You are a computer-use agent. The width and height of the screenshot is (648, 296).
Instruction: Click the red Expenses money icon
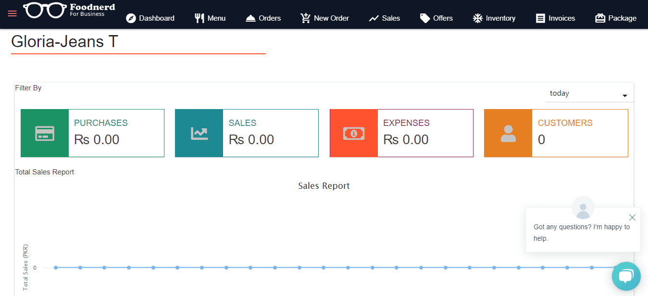pyautogui.click(x=354, y=133)
